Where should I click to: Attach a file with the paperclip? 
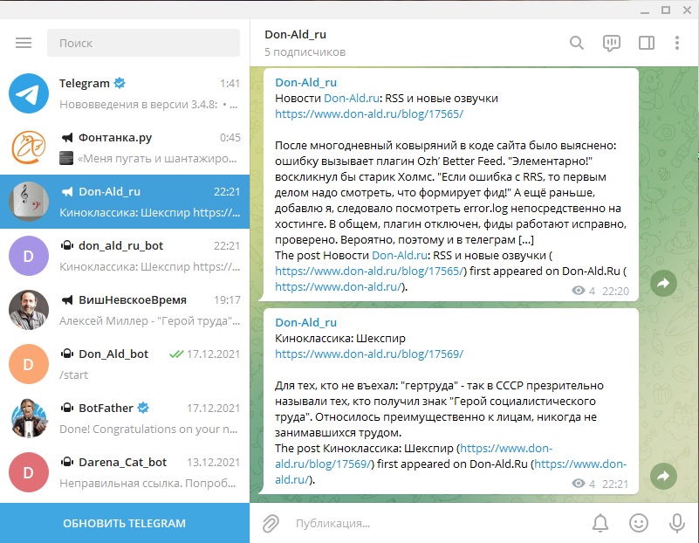click(271, 524)
